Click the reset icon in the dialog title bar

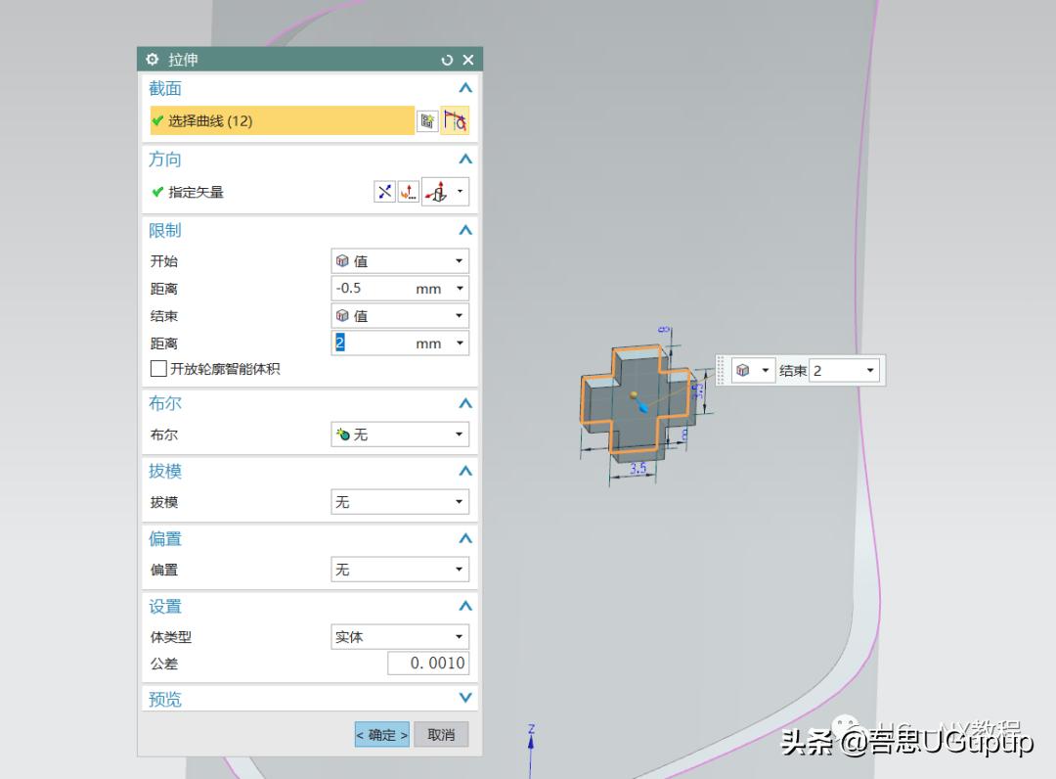pos(447,59)
